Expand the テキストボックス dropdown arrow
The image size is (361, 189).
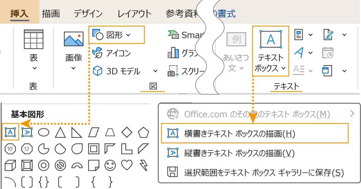[x=284, y=68]
